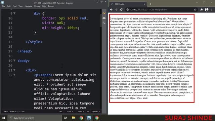Select the CSS Height browser tab

tap(128, 4)
